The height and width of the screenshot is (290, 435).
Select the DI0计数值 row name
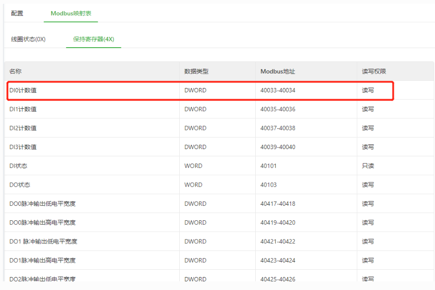23,90
